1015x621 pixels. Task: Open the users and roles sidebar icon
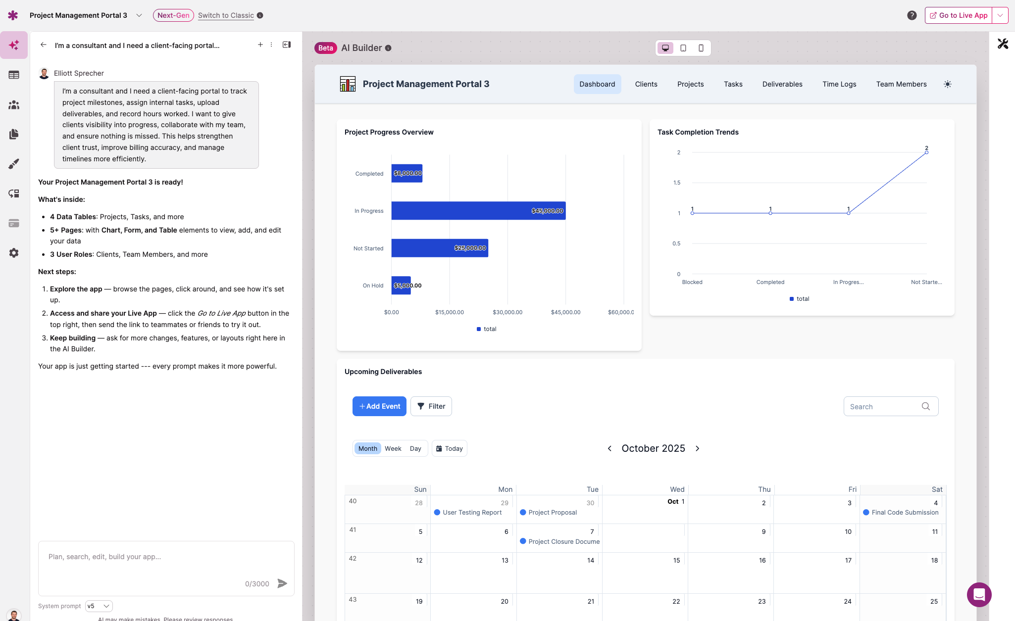tap(14, 105)
